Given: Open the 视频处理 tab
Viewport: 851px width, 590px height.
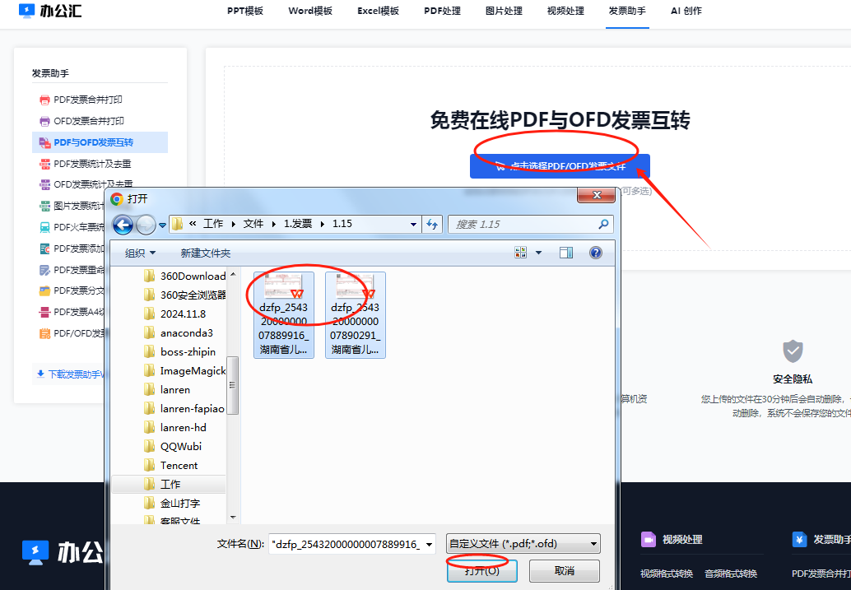Looking at the screenshot, I should coord(565,11).
